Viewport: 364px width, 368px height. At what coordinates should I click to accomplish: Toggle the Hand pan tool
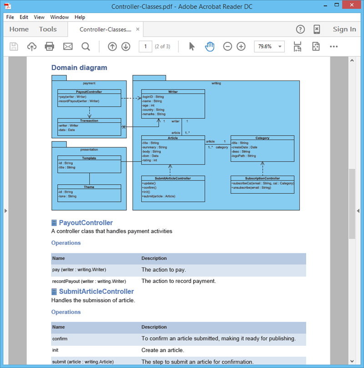click(209, 46)
